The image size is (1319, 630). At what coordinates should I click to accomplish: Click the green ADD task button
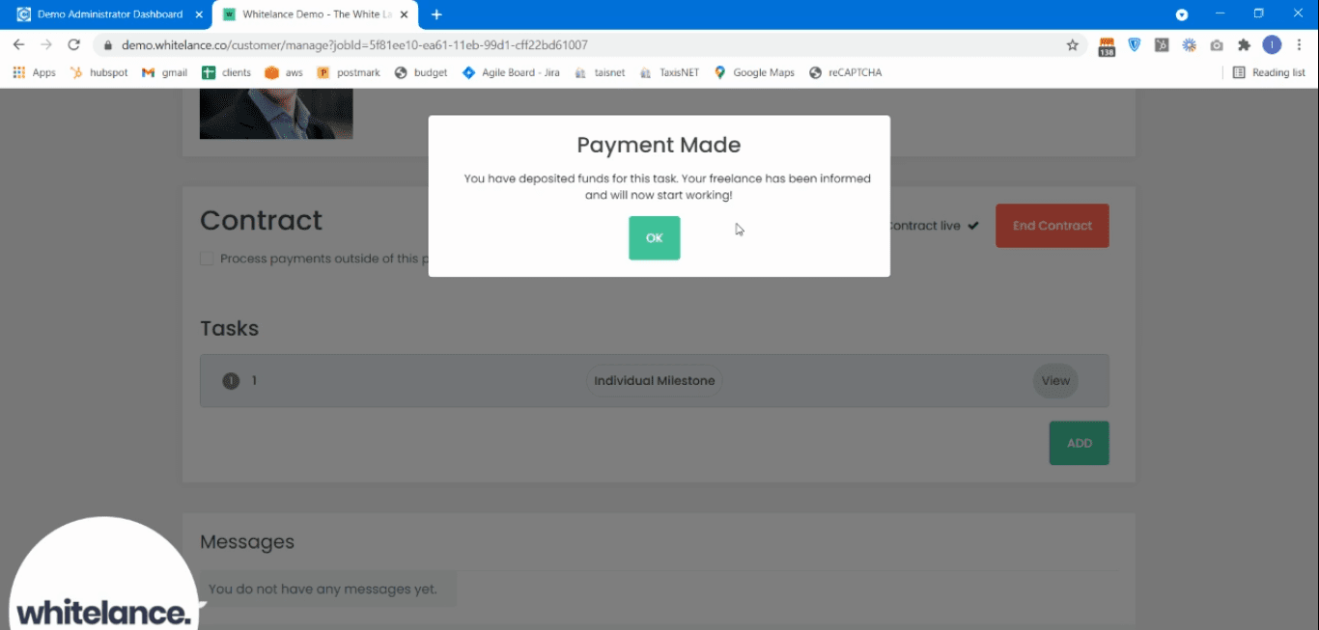coord(1080,444)
